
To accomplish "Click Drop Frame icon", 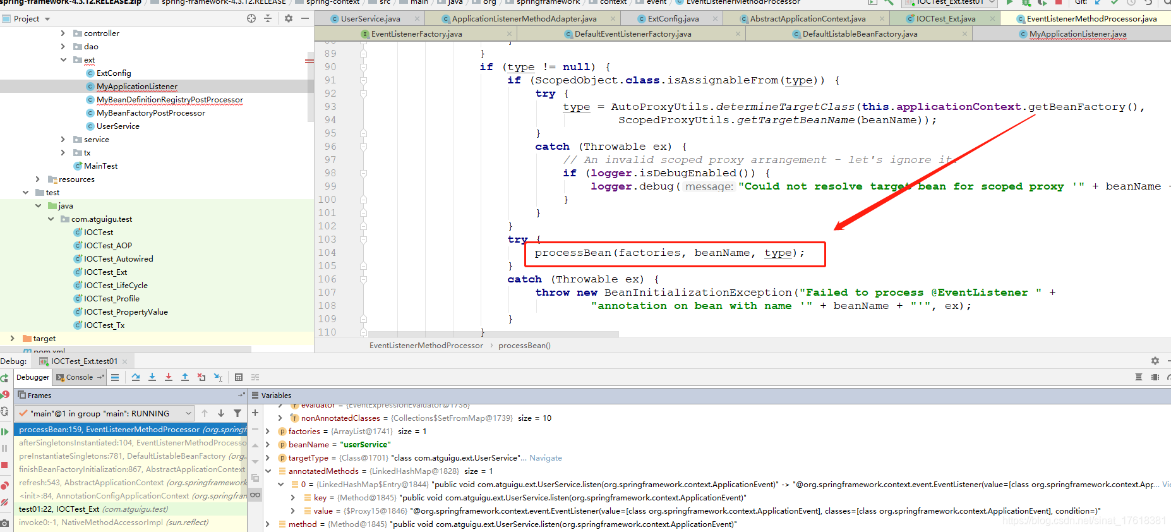I will coord(201,377).
